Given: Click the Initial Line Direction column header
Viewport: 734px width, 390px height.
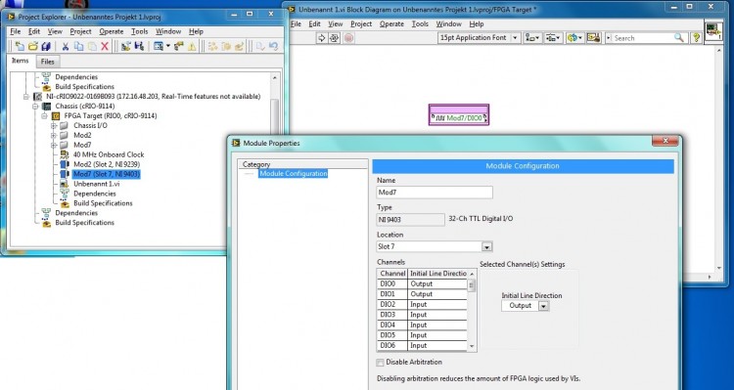Looking at the screenshot, I should [437, 273].
